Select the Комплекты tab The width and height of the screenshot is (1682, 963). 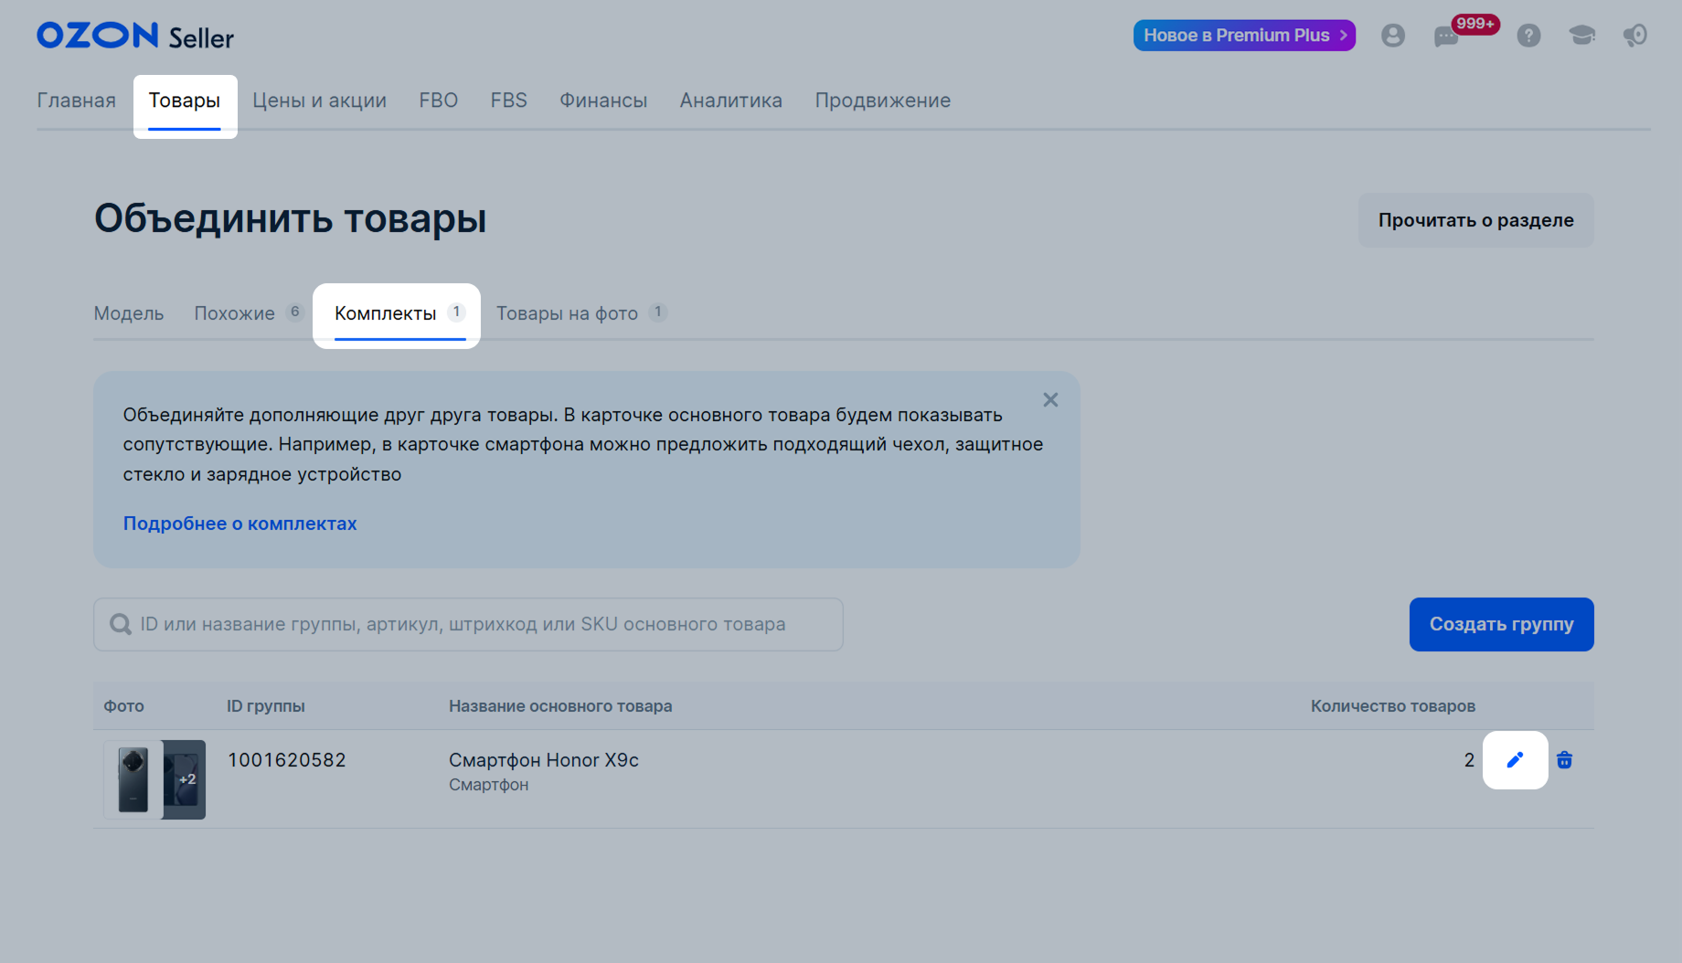pos(399,313)
